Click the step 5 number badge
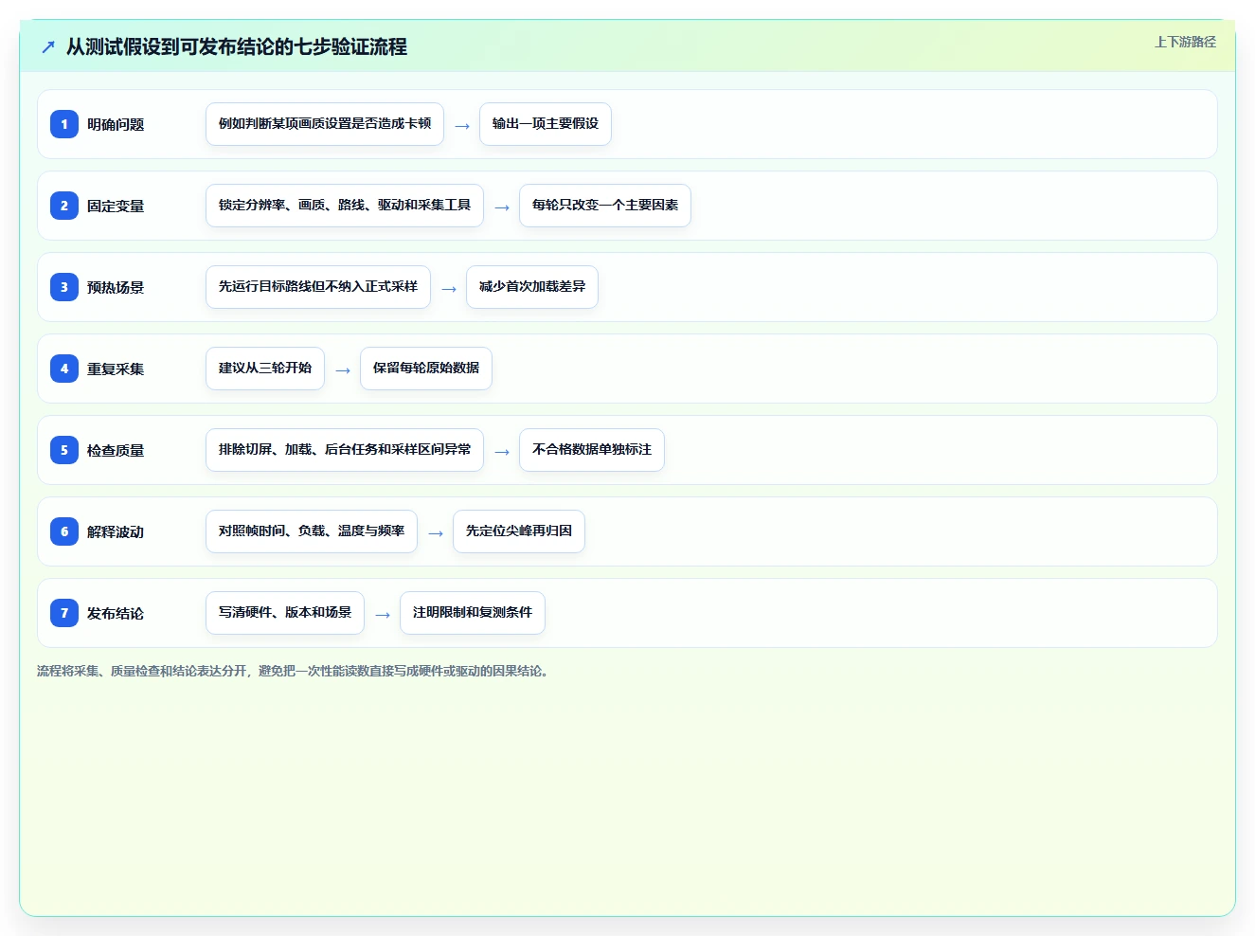This screenshot has width=1255, height=936. (64, 450)
